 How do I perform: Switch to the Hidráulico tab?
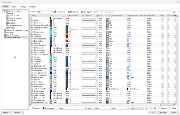(x=32, y=7)
